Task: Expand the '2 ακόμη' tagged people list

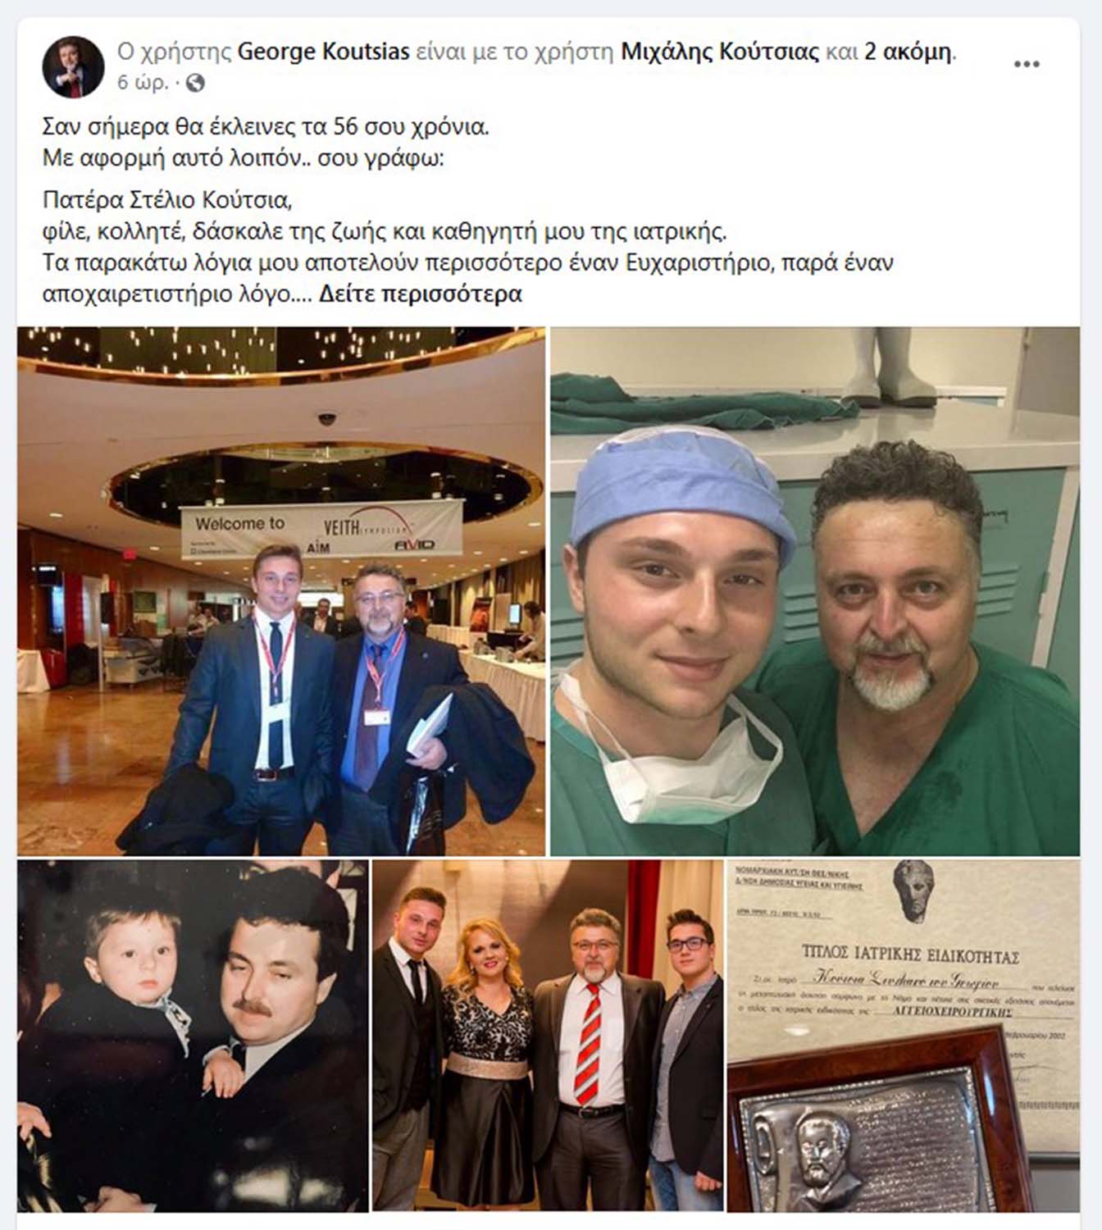Action: tap(908, 52)
